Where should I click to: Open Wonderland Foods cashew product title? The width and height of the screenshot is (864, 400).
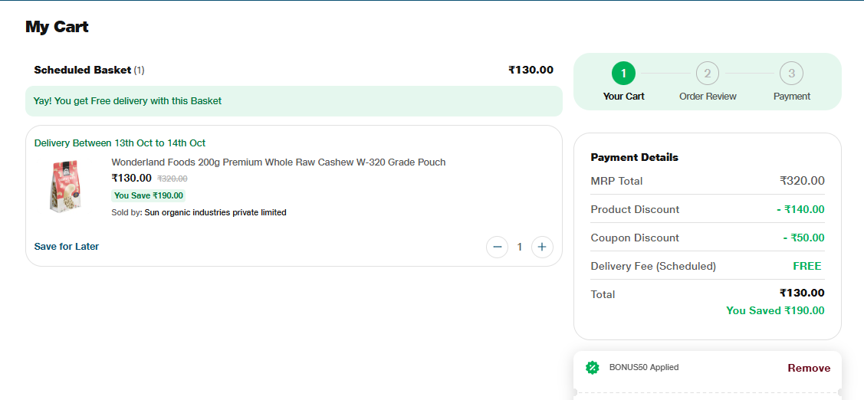click(x=278, y=162)
